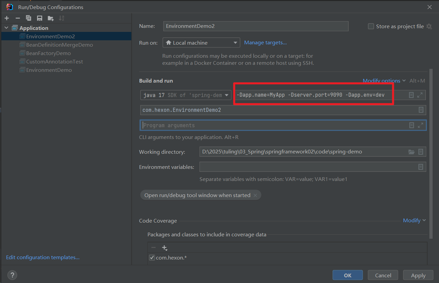The height and width of the screenshot is (283, 439).
Task: Open the Environment variables edit icon
Action: [421, 167]
